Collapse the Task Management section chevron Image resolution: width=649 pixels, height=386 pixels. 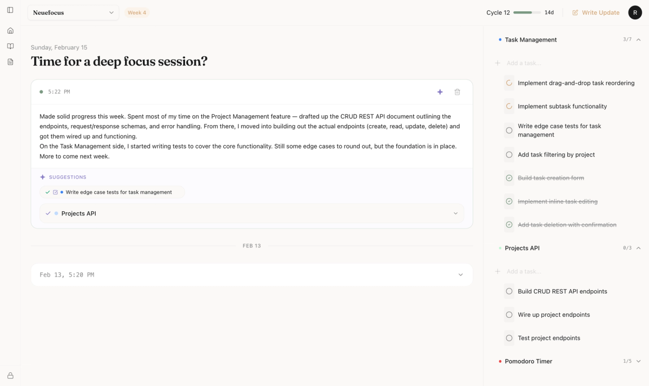tap(639, 40)
